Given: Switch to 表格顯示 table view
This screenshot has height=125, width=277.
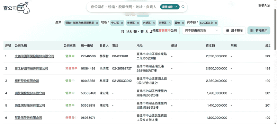Looking at the screenshot, I should click(259, 31).
